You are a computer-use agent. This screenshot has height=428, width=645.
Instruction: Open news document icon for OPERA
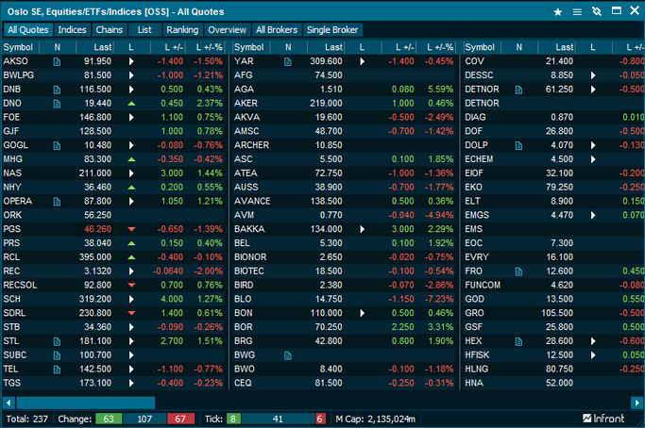coord(57,201)
